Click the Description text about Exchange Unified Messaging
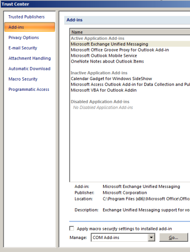Viewport: 190px width, 252px height. pyautogui.click(x=146, y=210)
